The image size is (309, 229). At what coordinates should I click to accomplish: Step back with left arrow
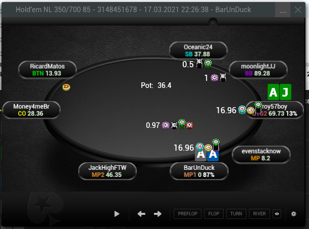pos(141,214)
